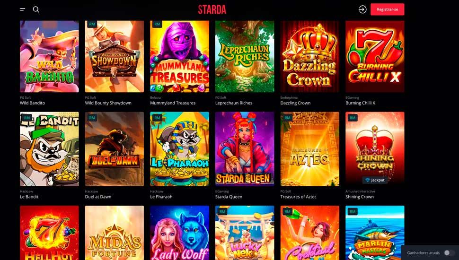Launch the Starda Queen game tile
Viewport: 459px width, 260px height.
point(245,149)
